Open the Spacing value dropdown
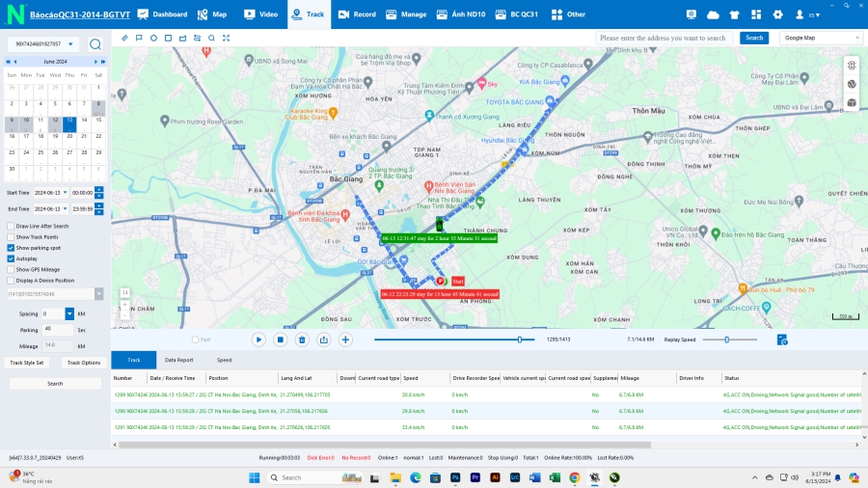The image size is (868, 488). pyautogui.click(x=69, y=314)
